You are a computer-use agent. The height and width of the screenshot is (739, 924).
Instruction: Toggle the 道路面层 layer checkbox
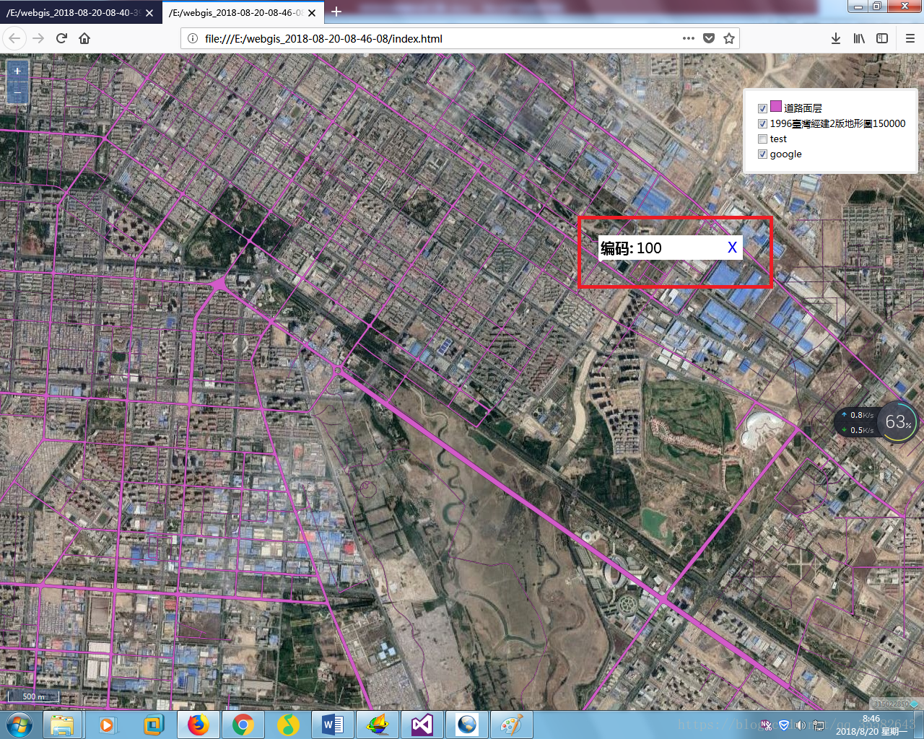pyautogui.click(x=762, y=108)
